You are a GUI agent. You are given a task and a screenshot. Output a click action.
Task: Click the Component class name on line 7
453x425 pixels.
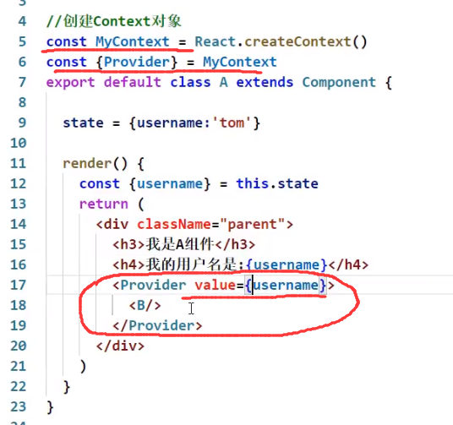pos(339,82)
